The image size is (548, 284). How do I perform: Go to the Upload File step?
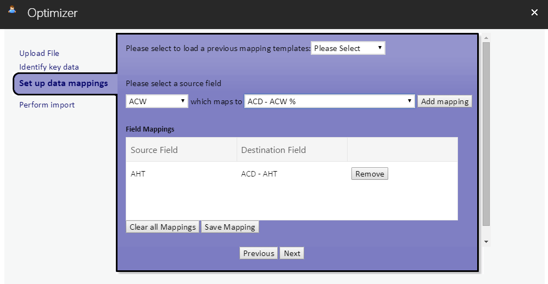[39, 53]
